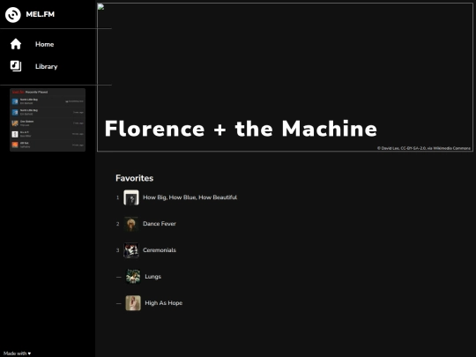Open the High As Hope album cover

click(133, 303)
